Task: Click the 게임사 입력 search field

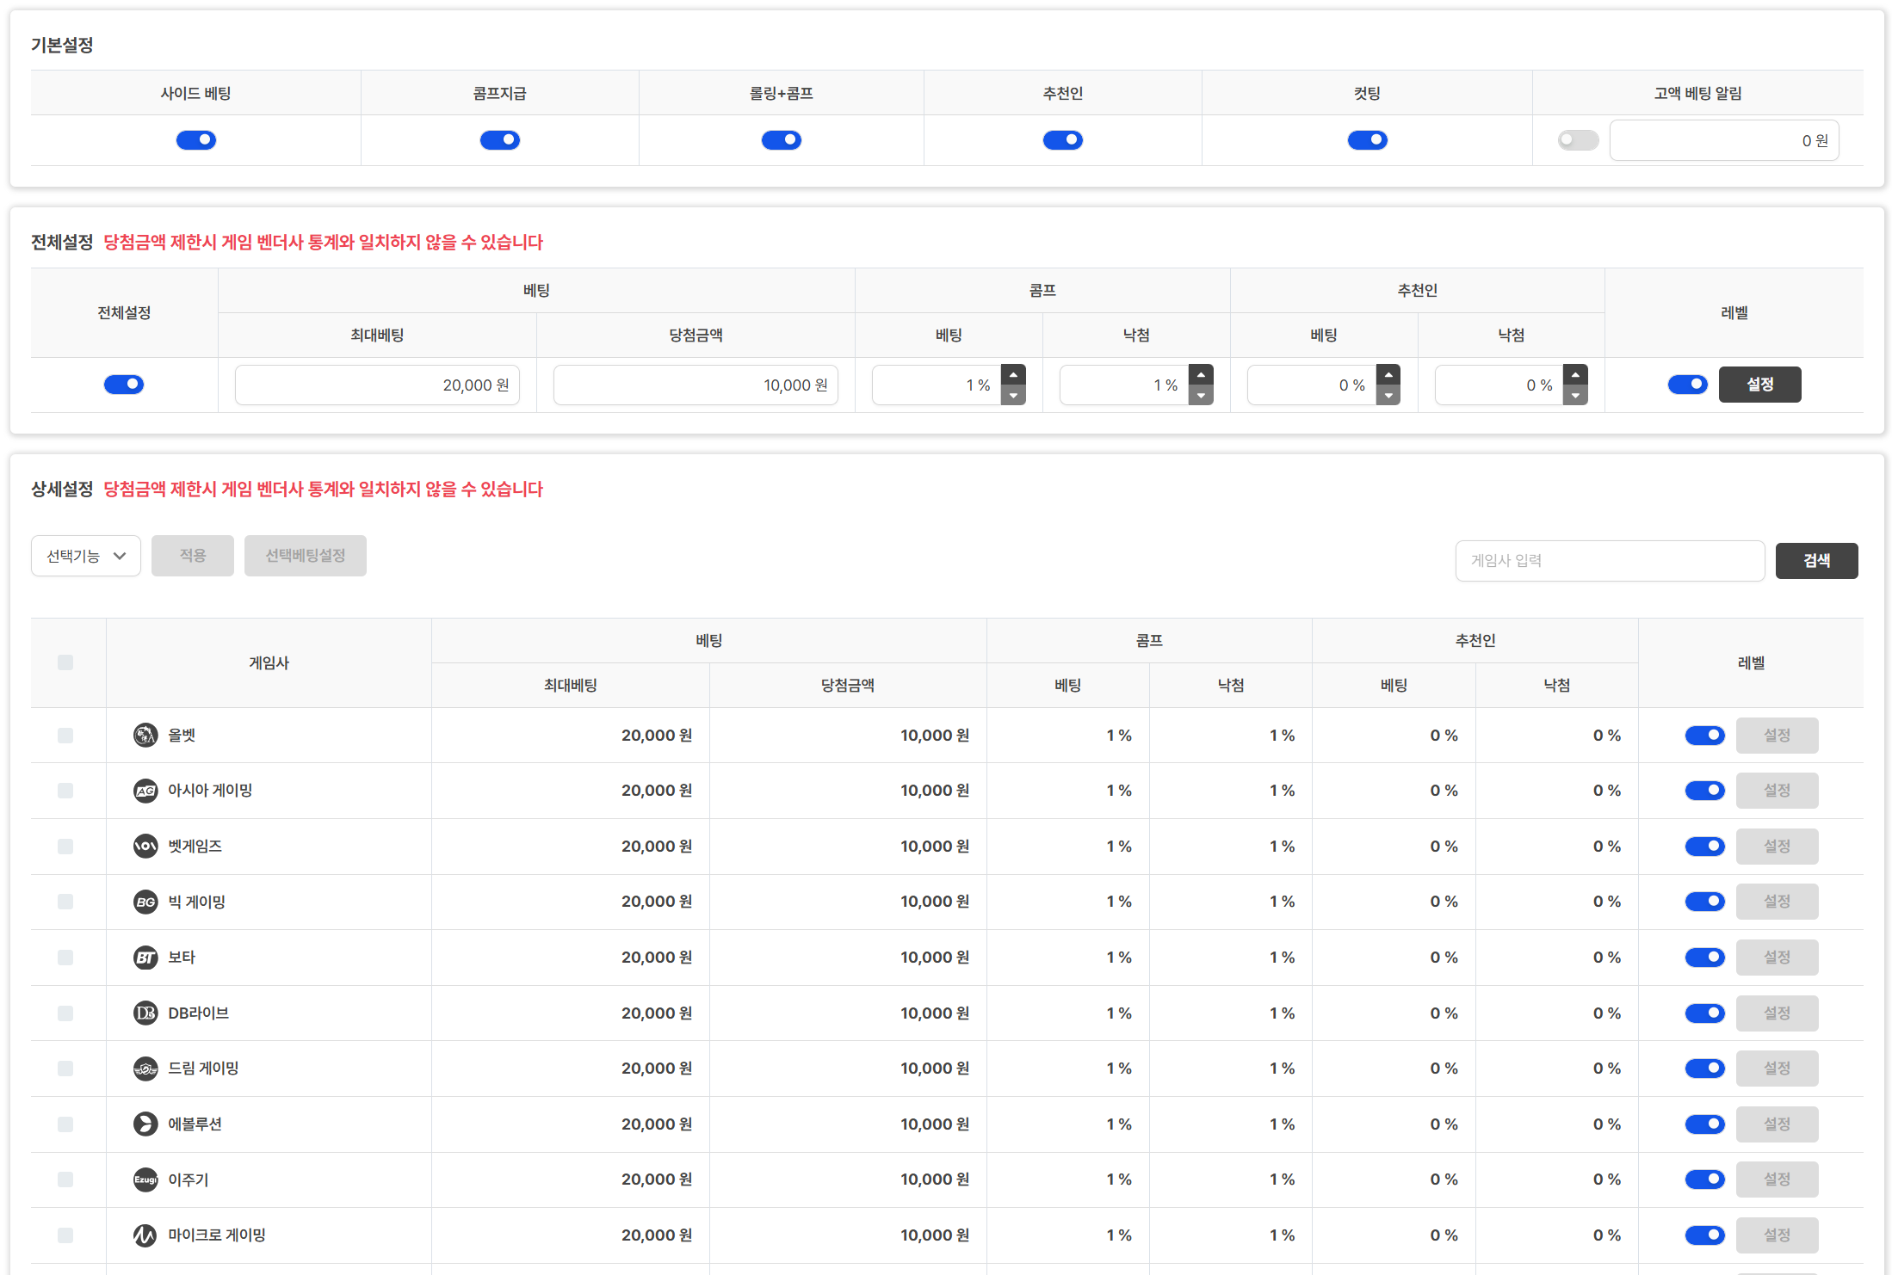Action: [1610, 561]
